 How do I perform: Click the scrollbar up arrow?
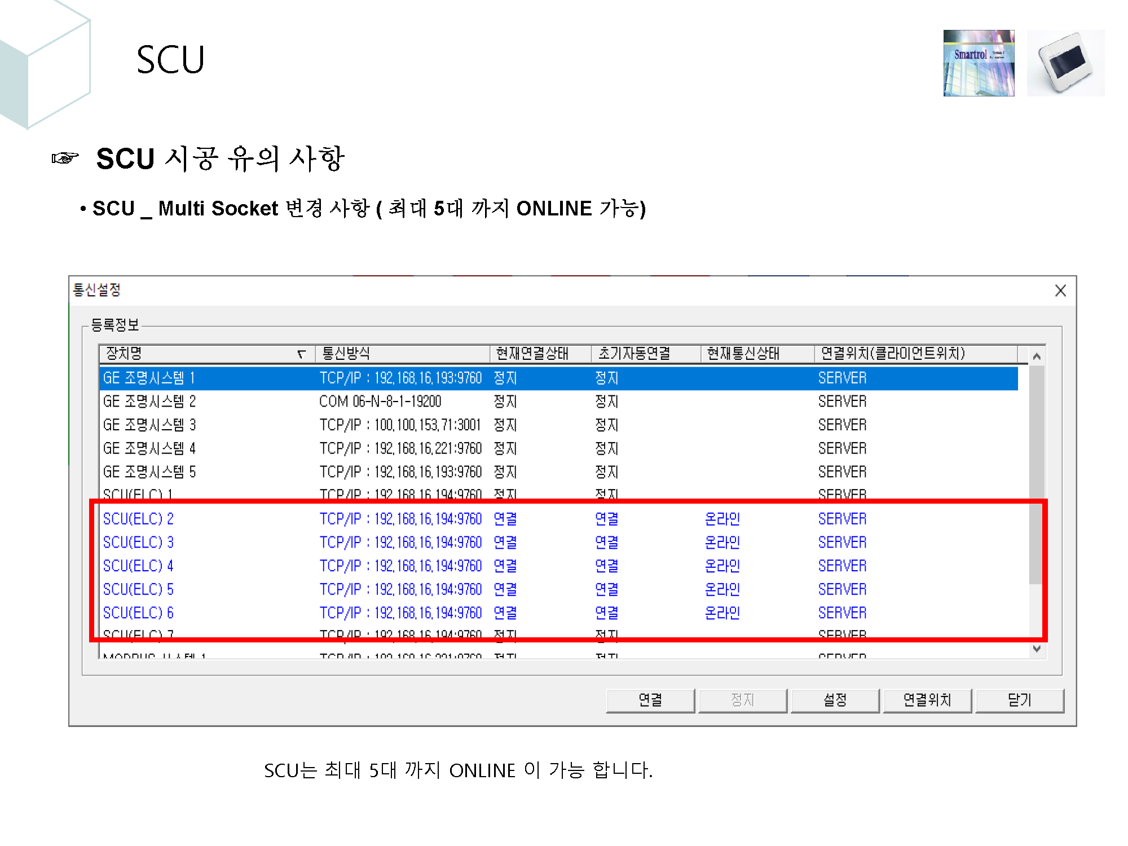[x=1036, y=356]
